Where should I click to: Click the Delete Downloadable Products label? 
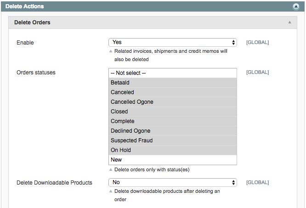click(x=54, y=183)
